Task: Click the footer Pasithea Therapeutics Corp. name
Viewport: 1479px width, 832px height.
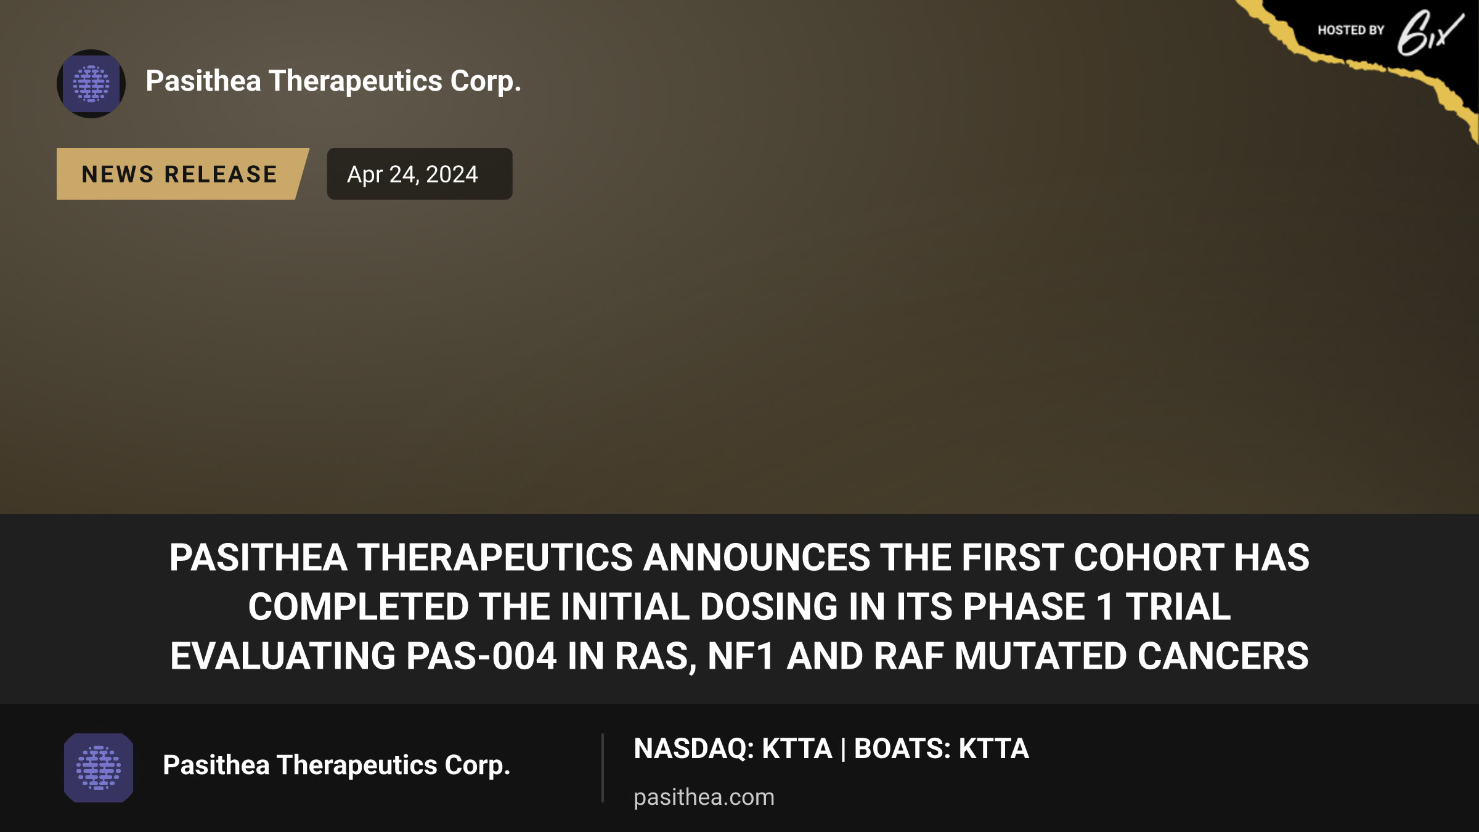Action: pyautogui.click(x=336, y=765)
